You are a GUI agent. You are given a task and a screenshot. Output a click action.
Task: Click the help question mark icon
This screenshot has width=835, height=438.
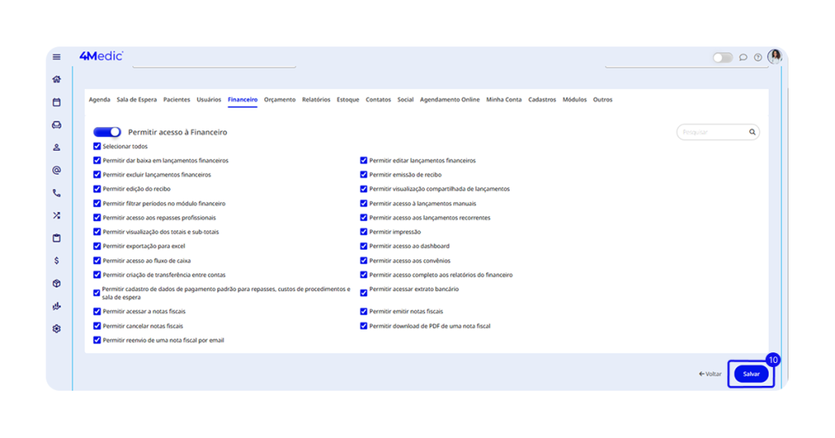click(x=758, y=58)
